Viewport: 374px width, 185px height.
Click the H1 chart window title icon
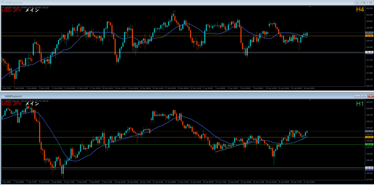point(3,96)
